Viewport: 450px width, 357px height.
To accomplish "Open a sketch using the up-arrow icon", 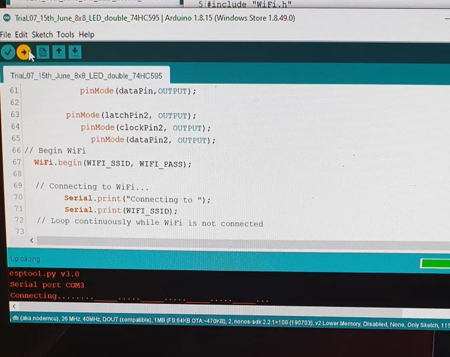I will (59, 52).
